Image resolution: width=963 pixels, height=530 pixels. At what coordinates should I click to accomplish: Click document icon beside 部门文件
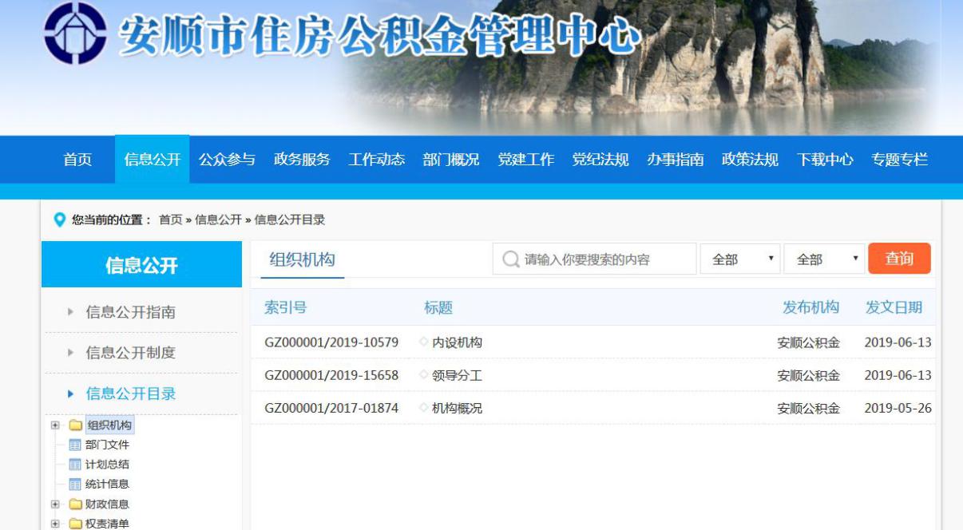pos(75,445)
